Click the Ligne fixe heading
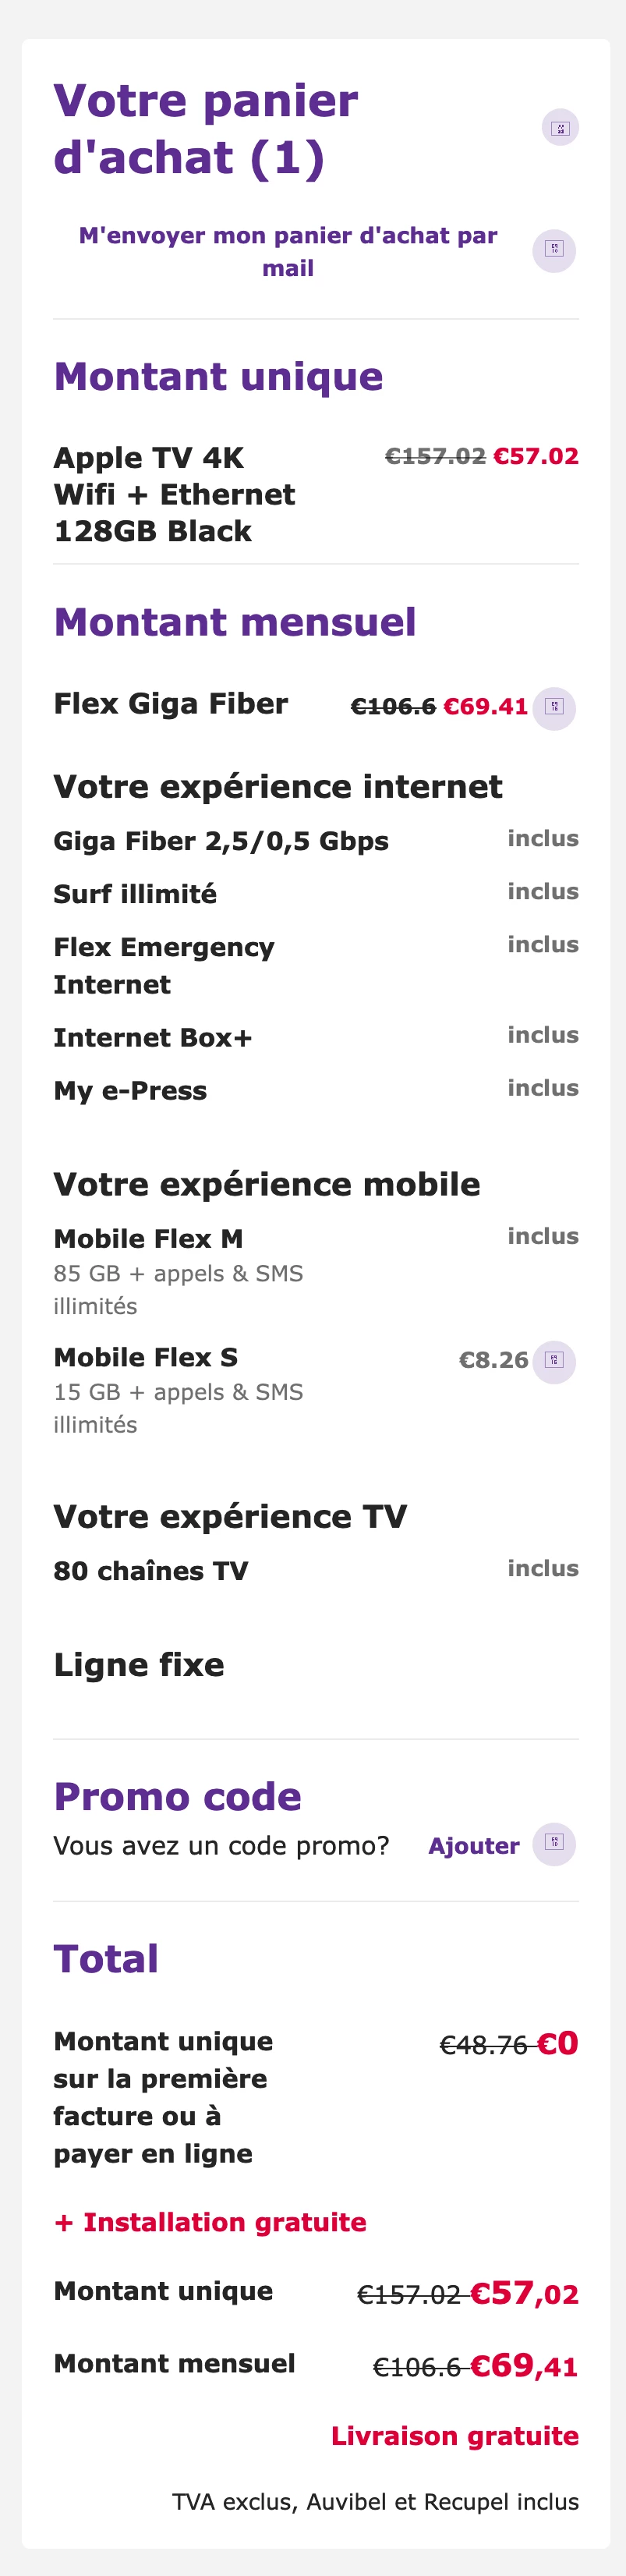Viewport: 626px width, 2576px height. (x=139, y=1665)
